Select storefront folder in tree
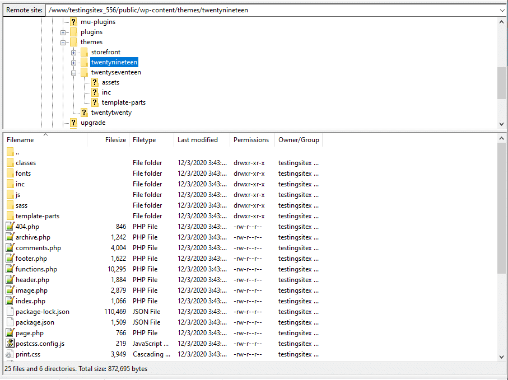This screenshot has height=380, width=508. pos(106,52)
